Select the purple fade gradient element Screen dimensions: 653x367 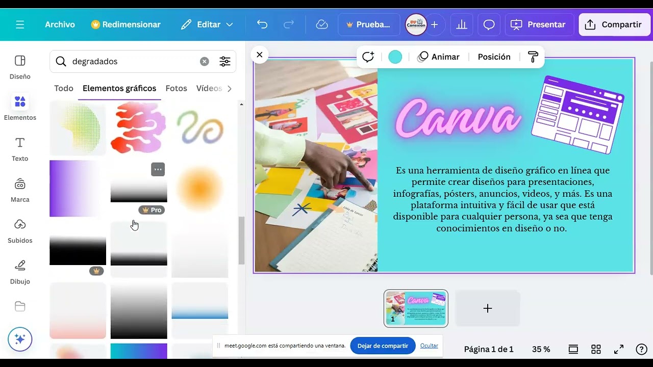coord(78,189)
